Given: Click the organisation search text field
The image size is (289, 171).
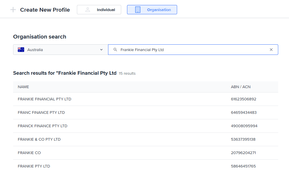Looking at the screenshot, I should coord(192,50).
